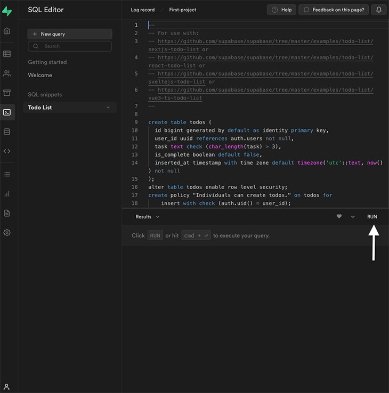This screenshot has width=389, height=393.
Task: Open the Table Editor icon
Action: click(7, 54)
